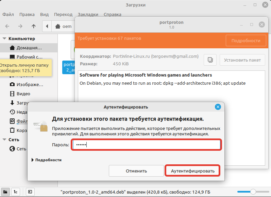Open Изображения in the sidebar
Viewport: 271px width, 197px height.
[29, 85]
